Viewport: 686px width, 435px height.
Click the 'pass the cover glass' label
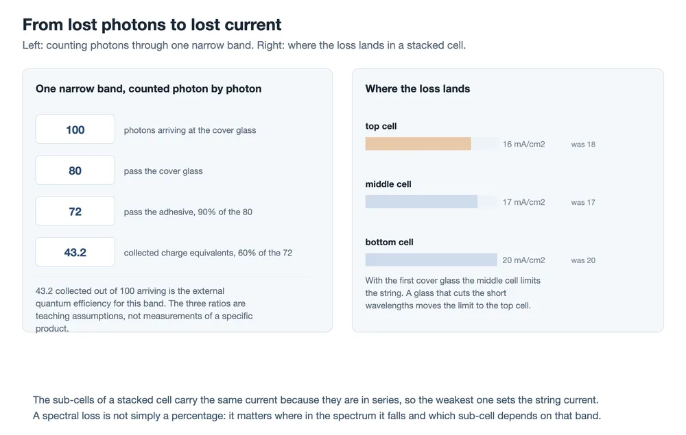click(x=163, y=171)
